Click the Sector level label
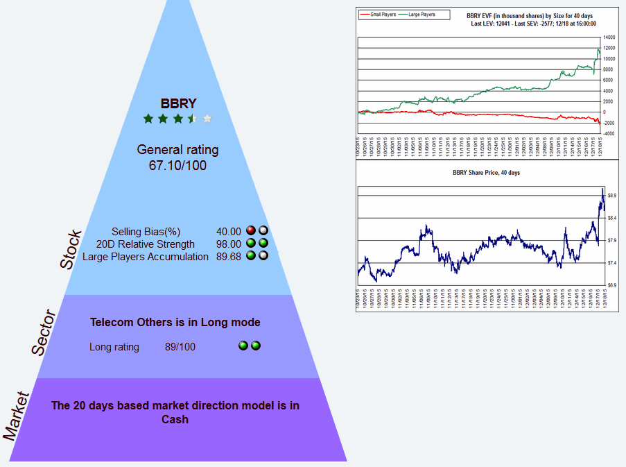Screen dimensions: 626x467 coord(44,332)
